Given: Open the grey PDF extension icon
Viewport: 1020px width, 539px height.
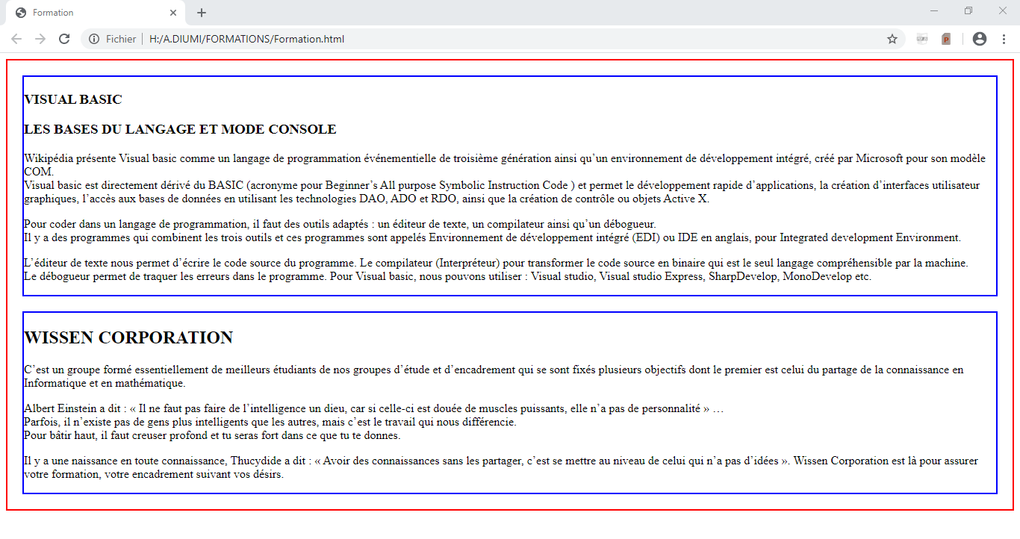Looking at the screenshot, I should (x=922, y=39).
